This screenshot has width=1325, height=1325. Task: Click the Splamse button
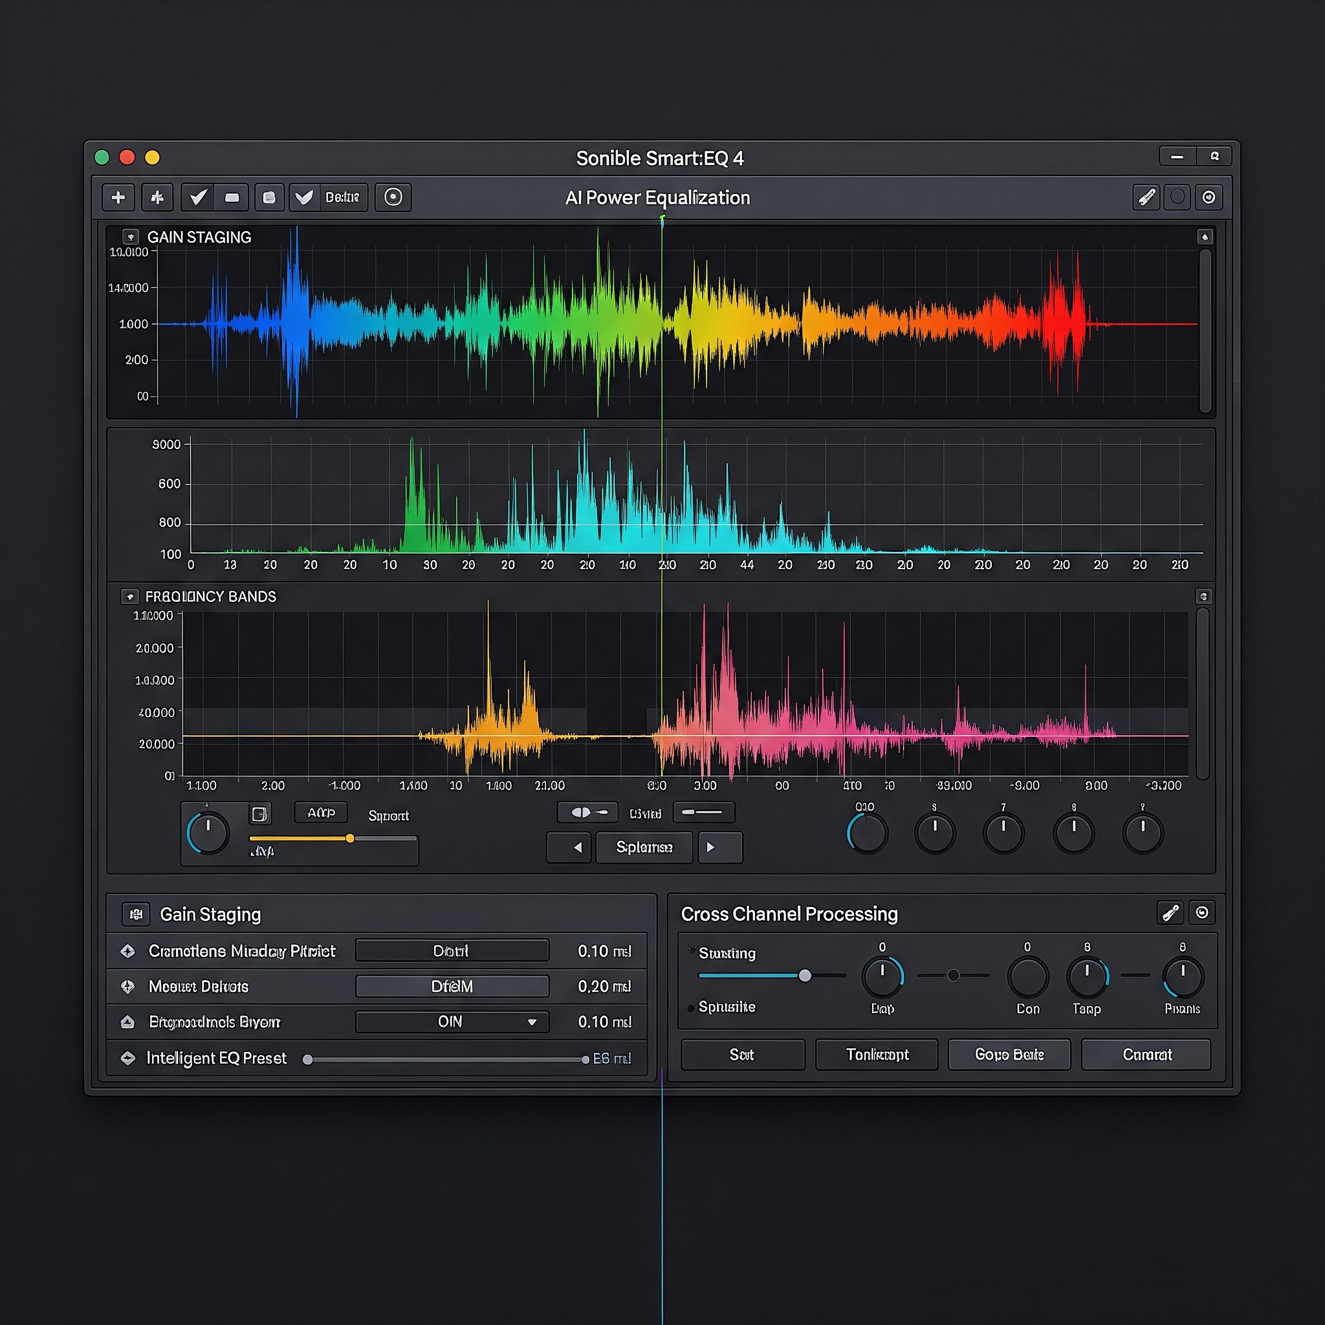(644, 847)
